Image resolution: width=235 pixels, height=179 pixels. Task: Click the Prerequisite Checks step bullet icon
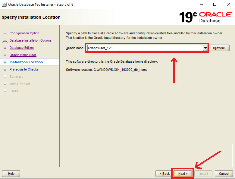pos(5,70)
